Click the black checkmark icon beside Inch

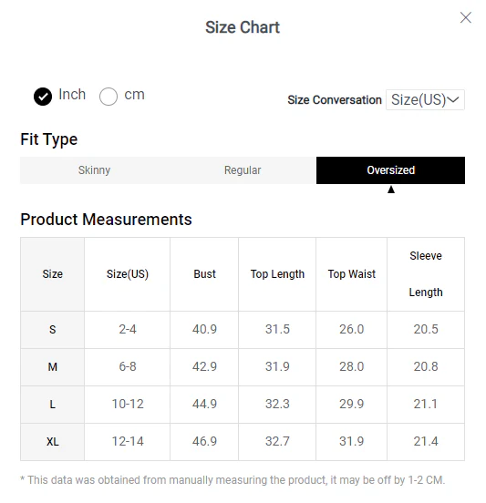tap(43, 97)
